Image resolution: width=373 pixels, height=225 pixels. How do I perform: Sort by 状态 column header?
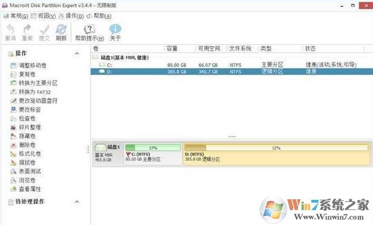click(x=333, y=49)
